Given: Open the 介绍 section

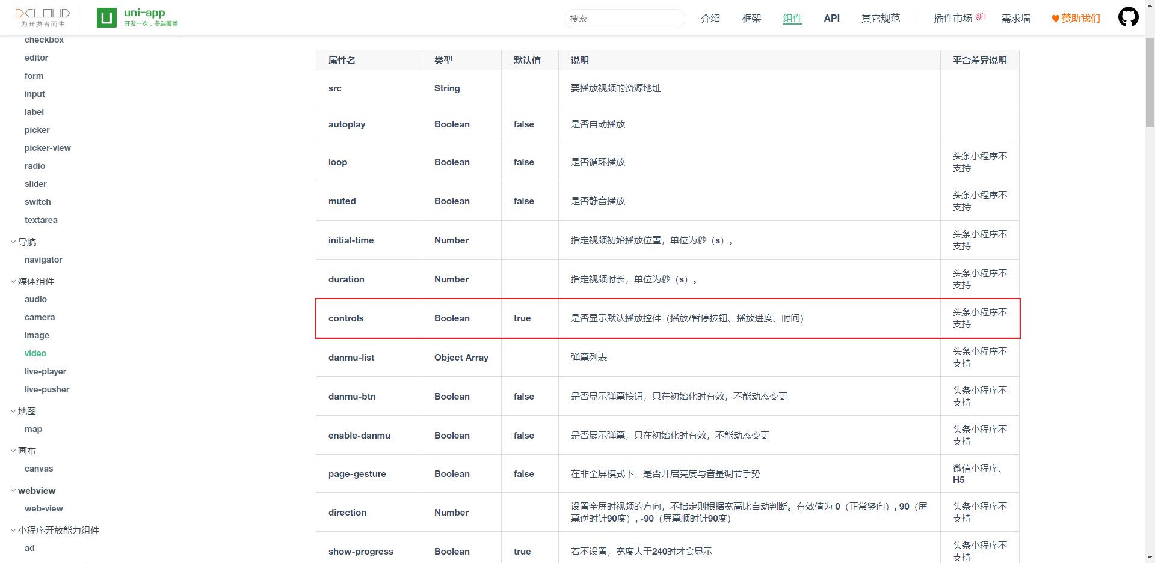Looking at the screenshot, I should (x=710, y=18).
